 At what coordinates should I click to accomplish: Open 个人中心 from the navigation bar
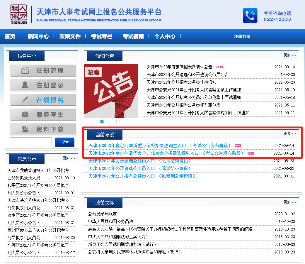pos(165,36)
